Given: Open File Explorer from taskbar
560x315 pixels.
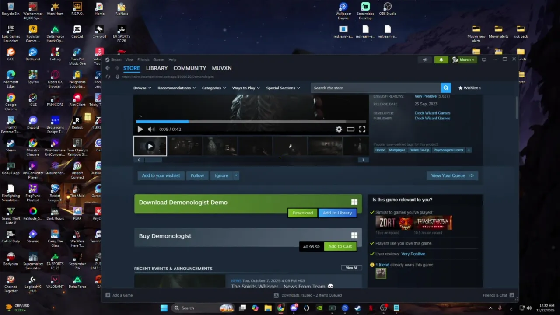Looking at the screenshot, I should coord(268,308).
